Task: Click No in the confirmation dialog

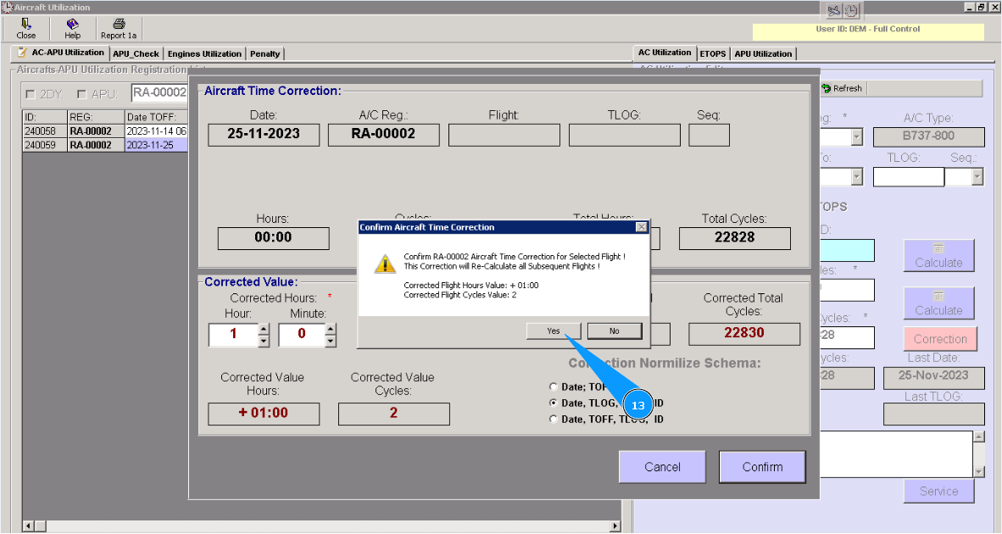Action: point(614,331)
